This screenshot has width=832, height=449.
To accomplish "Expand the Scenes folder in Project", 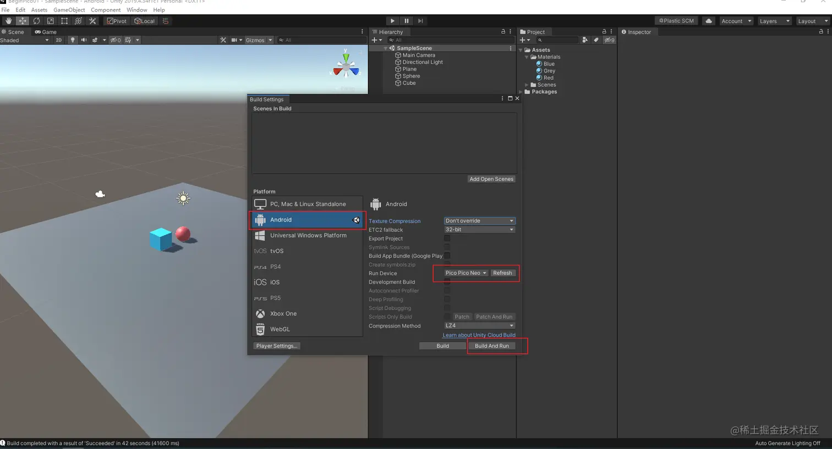I will 527,85.
